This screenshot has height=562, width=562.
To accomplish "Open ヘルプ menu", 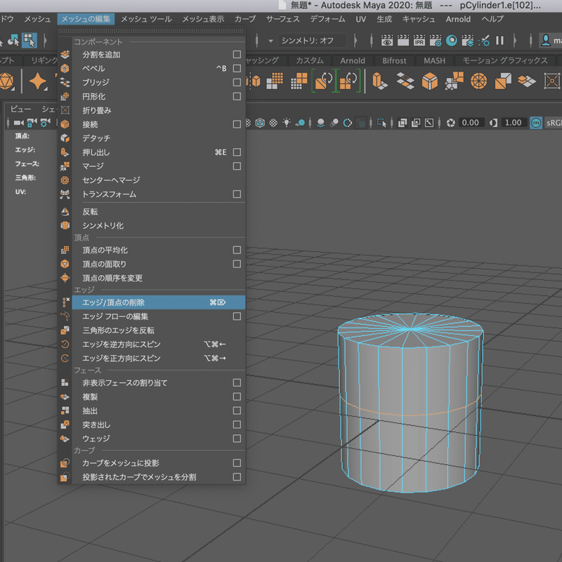I will 492,19.
